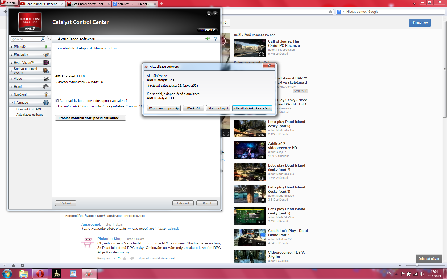Click the Předvolby presets icon
447x279 pixels.
[46, 55]
